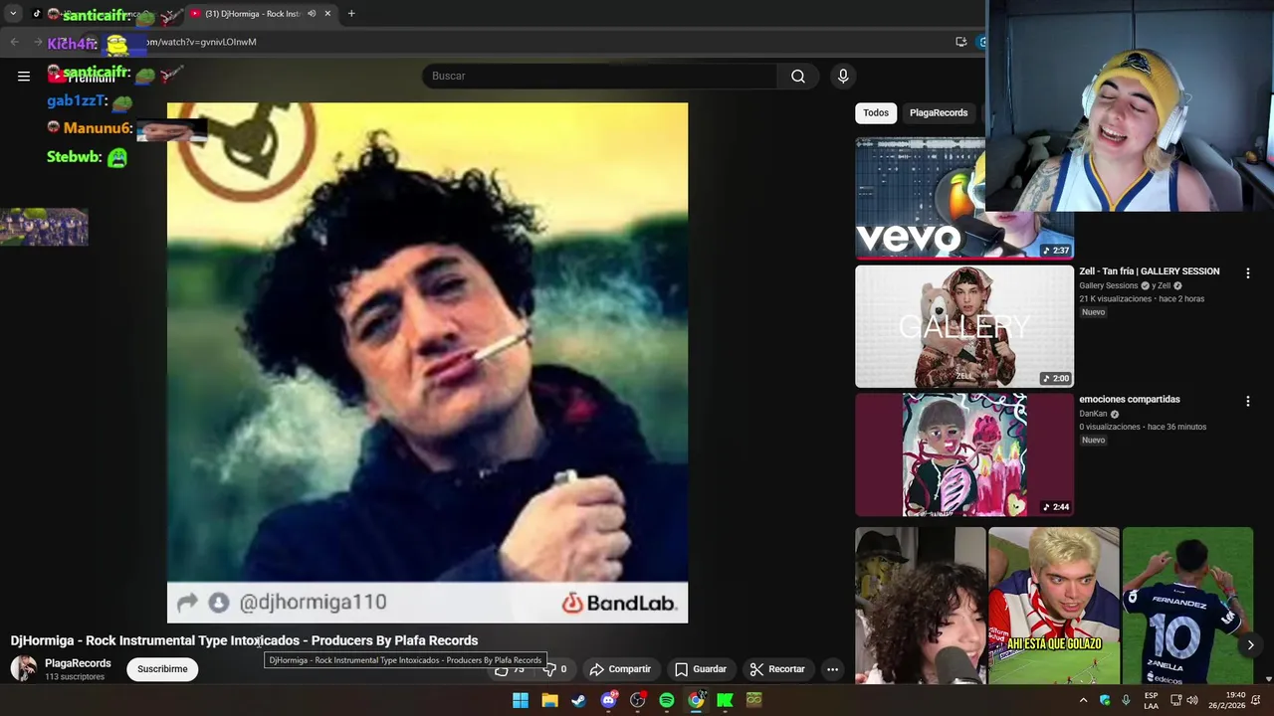Open the PlagaRecords channel name link
This screenshot has width=1274, height=716.
coord(78,663)
